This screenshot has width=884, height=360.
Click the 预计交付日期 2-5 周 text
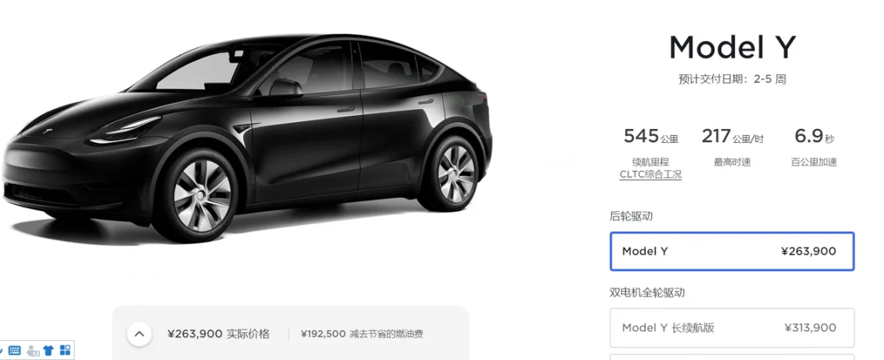coord(732,79)
